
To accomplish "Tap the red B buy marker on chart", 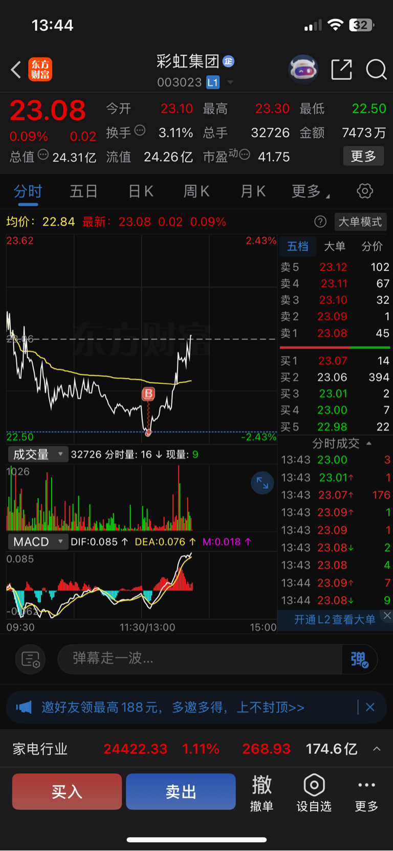I will (148, 394).
